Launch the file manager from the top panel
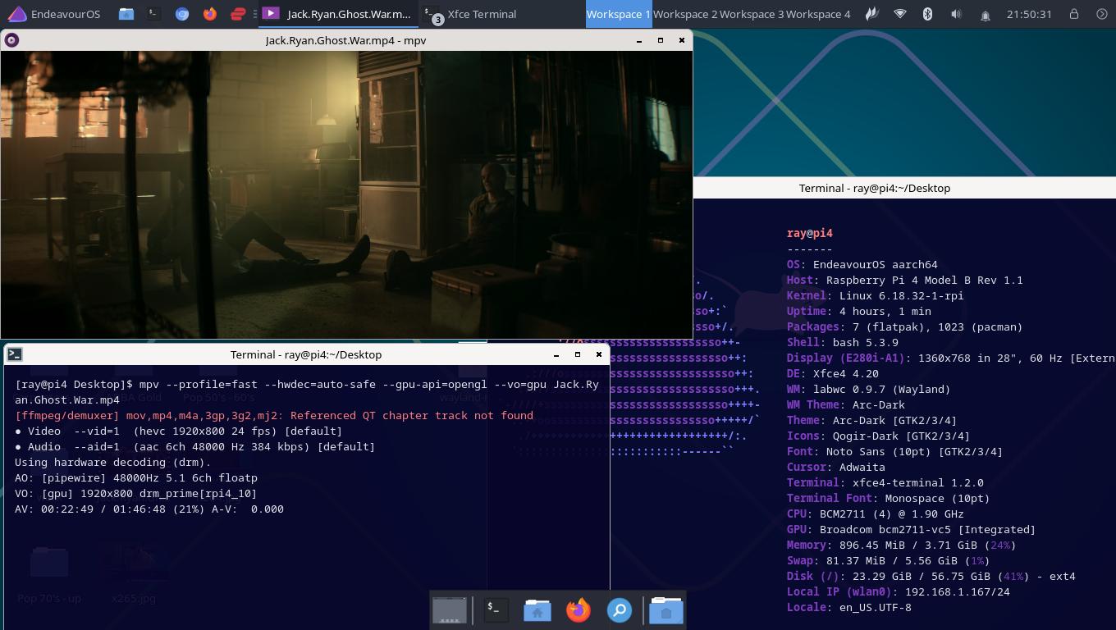Screen dimensions: 1116x630 click(x=126, y=14)
